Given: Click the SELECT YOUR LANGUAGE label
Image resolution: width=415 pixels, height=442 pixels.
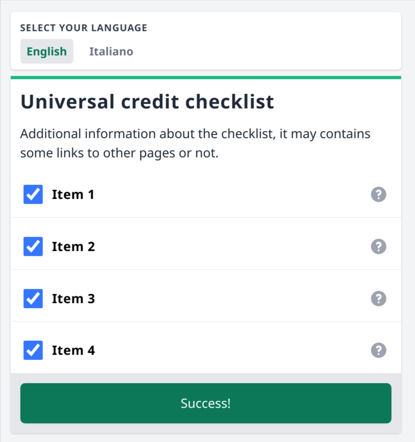Looking at the screenshot, I should click(x=83, y=28).
